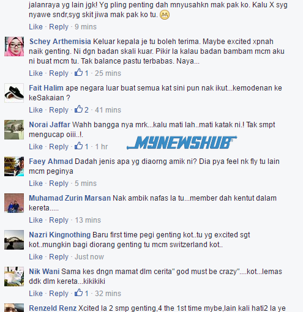Click thumbs-up icon on Nik Wani's comment

[78, 292]
